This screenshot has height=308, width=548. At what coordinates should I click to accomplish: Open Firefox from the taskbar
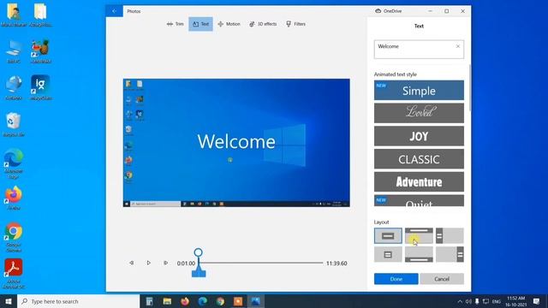(185, 301)
